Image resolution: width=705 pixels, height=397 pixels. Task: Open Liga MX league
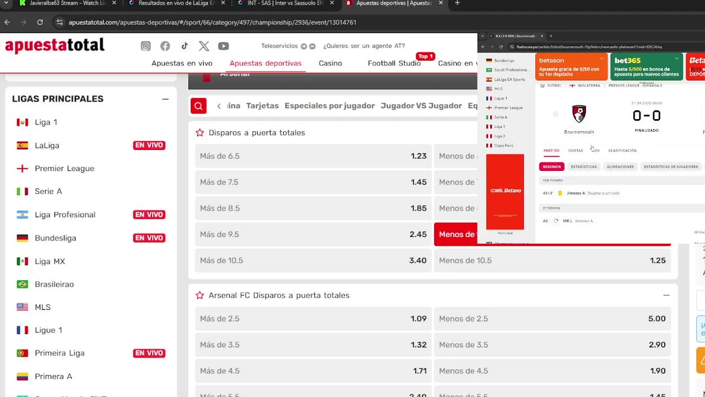click(50, 261)
